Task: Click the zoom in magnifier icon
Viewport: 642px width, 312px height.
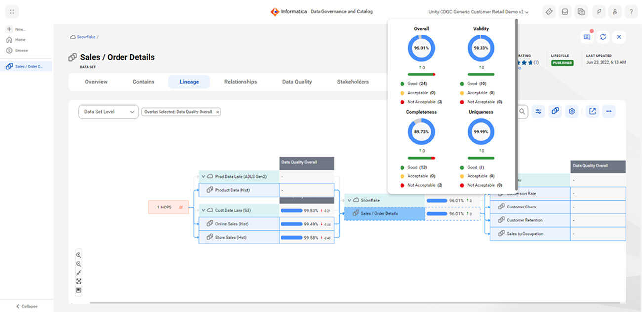Action: click(79, 255)
